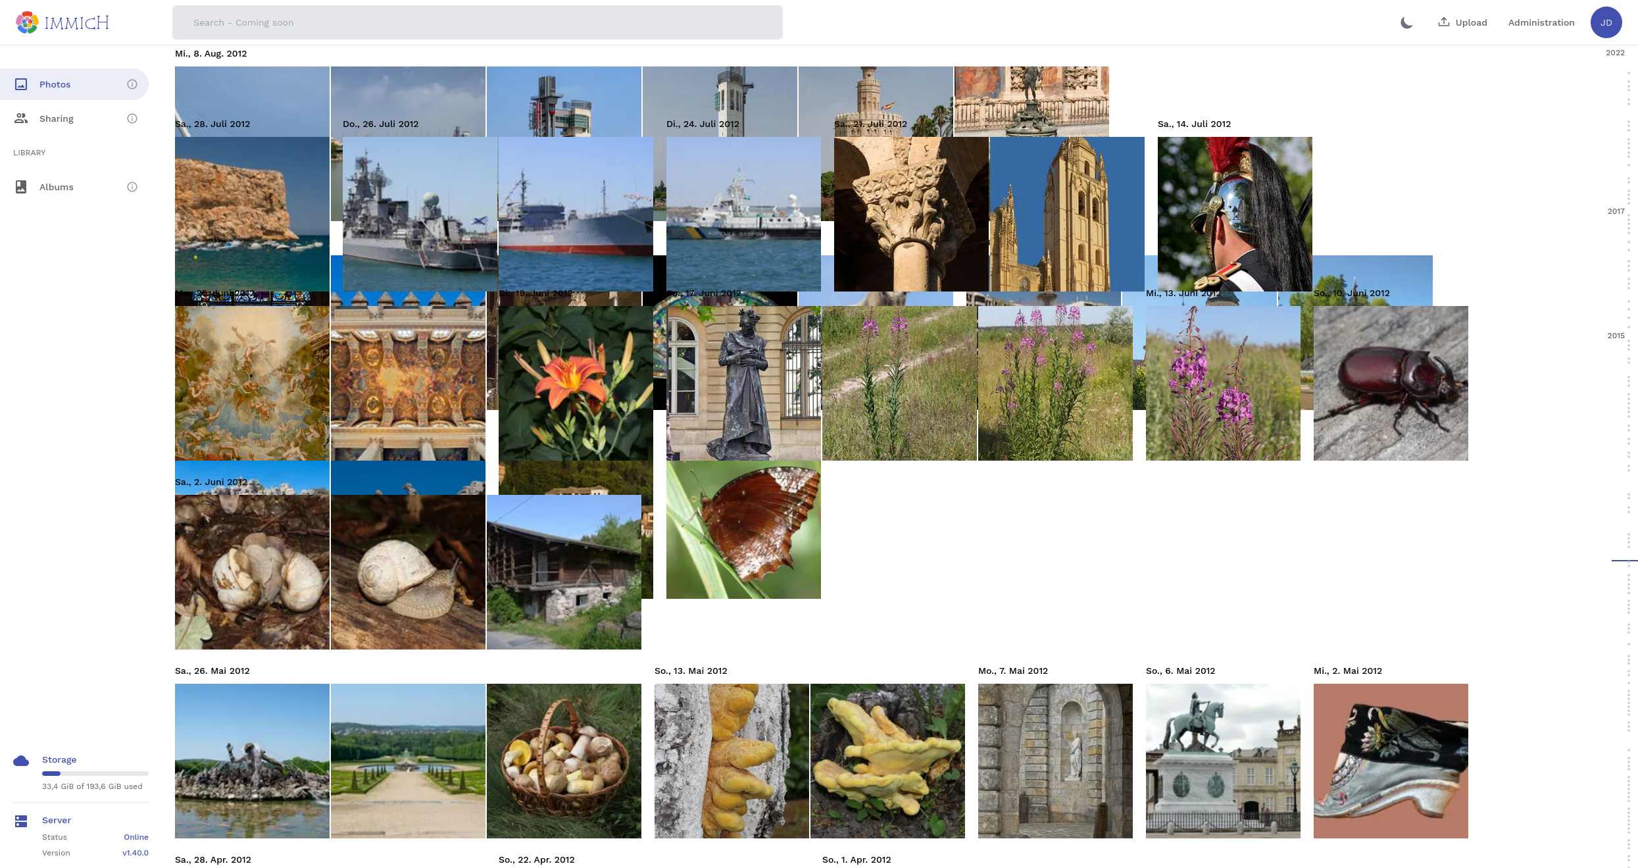The width and height of the screenshot is (1638, 868).
Task: Click the v1.40.0 version link
Action: pyautogui.click(x=135, y=853)
